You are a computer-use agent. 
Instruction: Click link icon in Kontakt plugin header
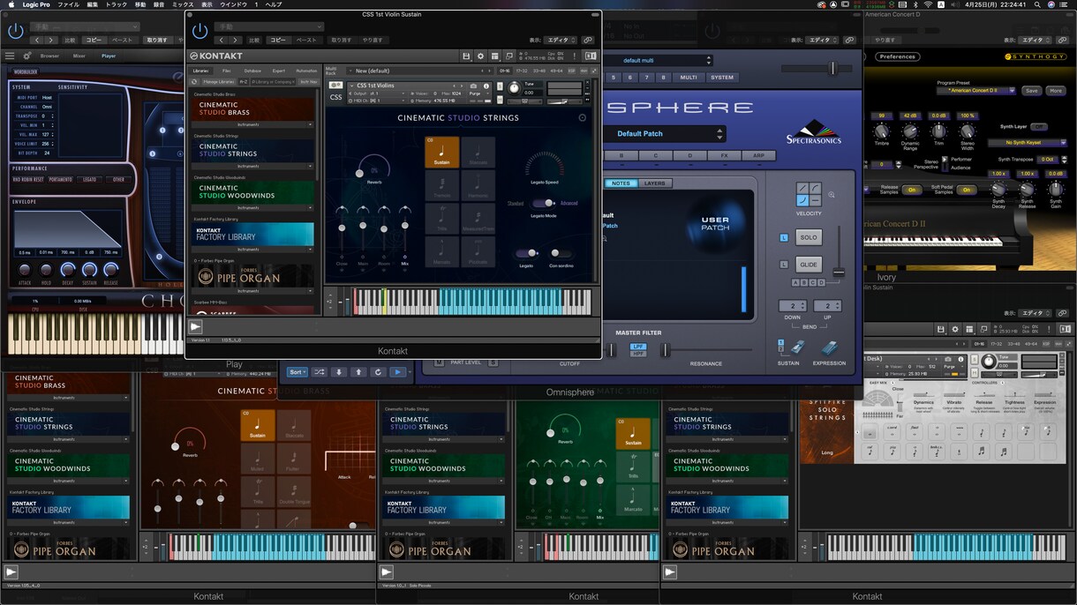588,40
